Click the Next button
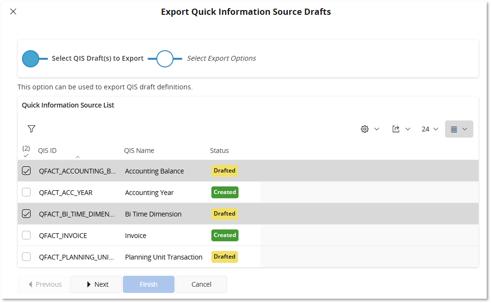 coord(96,284)
